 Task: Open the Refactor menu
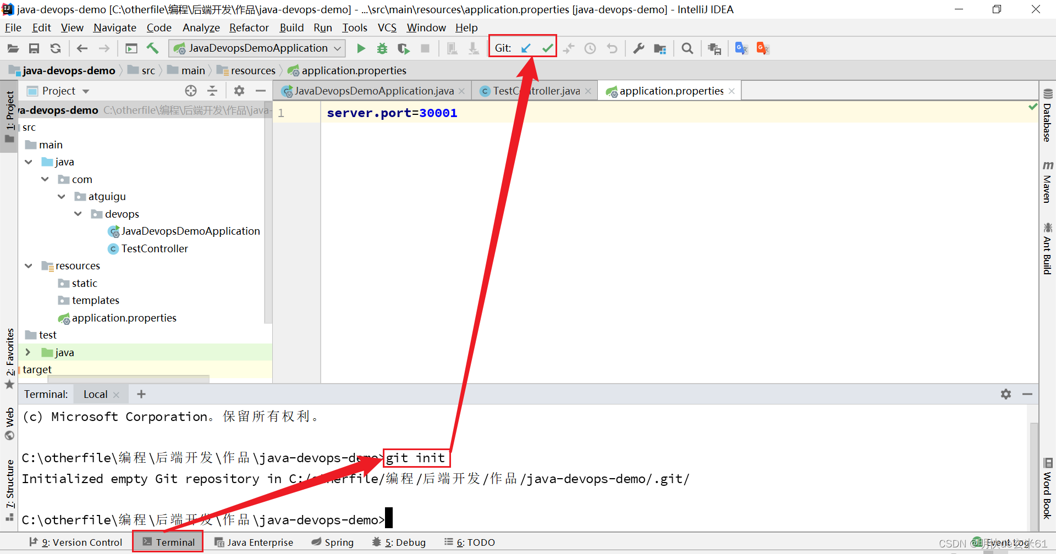[x=249, y=27]
